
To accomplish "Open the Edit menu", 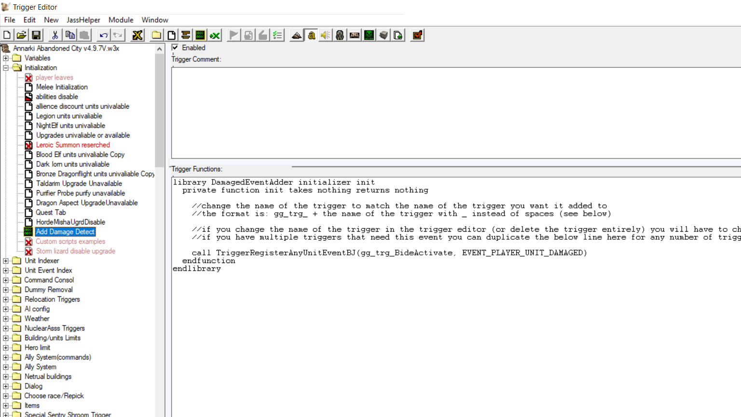I will (x=29, y=20).
